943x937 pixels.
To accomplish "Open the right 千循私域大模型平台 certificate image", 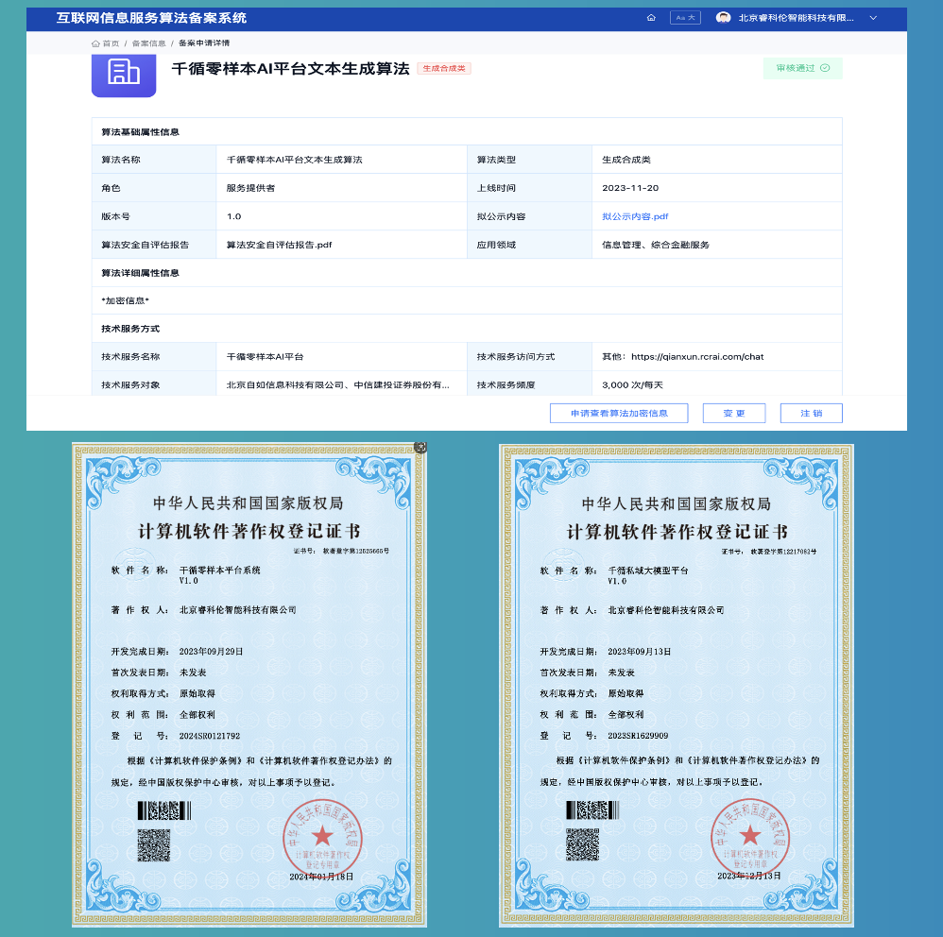I will pyautogui.click(x=676, y=685).
